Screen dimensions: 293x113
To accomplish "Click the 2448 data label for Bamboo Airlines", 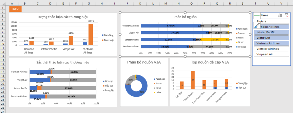I will pos(31,38).
